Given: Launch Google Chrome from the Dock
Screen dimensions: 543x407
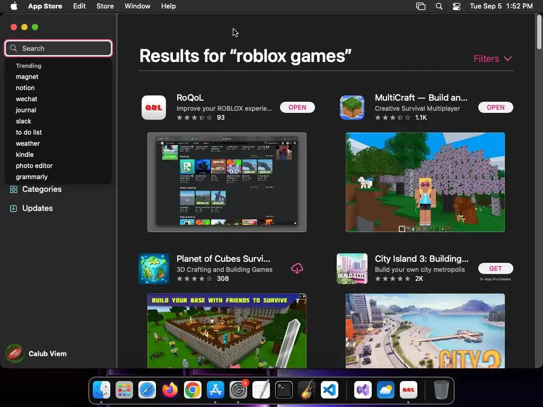Looking at the screenshot, I should point(192,390).
